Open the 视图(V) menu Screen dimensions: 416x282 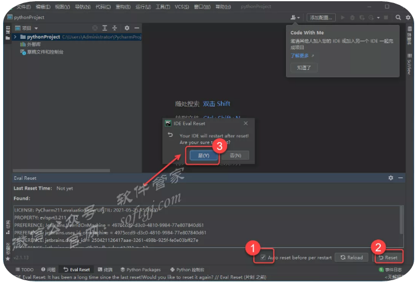tap(63, 7)
